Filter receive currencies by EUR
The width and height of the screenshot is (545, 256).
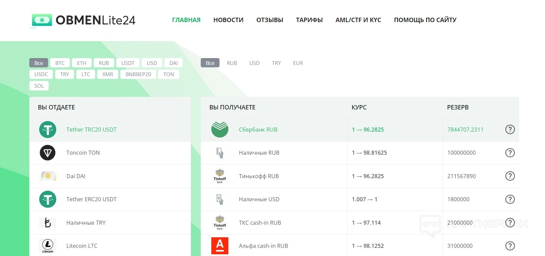click(298, 63)
